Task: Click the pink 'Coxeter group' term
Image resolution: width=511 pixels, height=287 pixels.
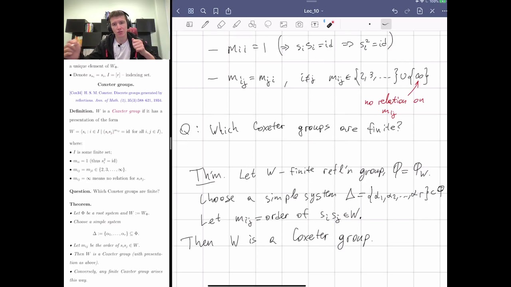Action: (126, 111)
